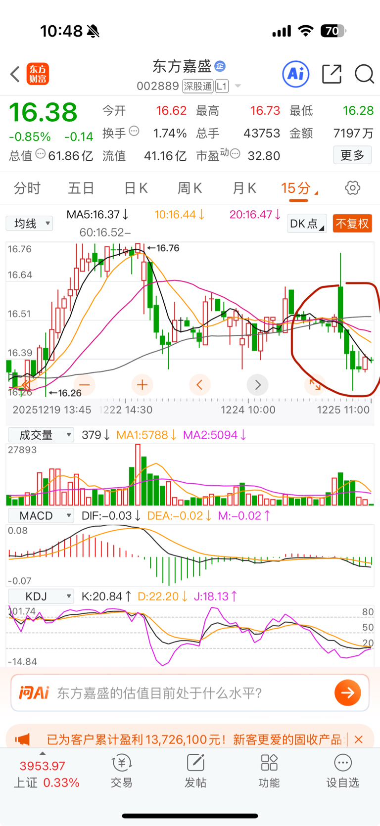Tap the 最高 16.73 value
Screen dimensions: 380x826
pos(265,110)
